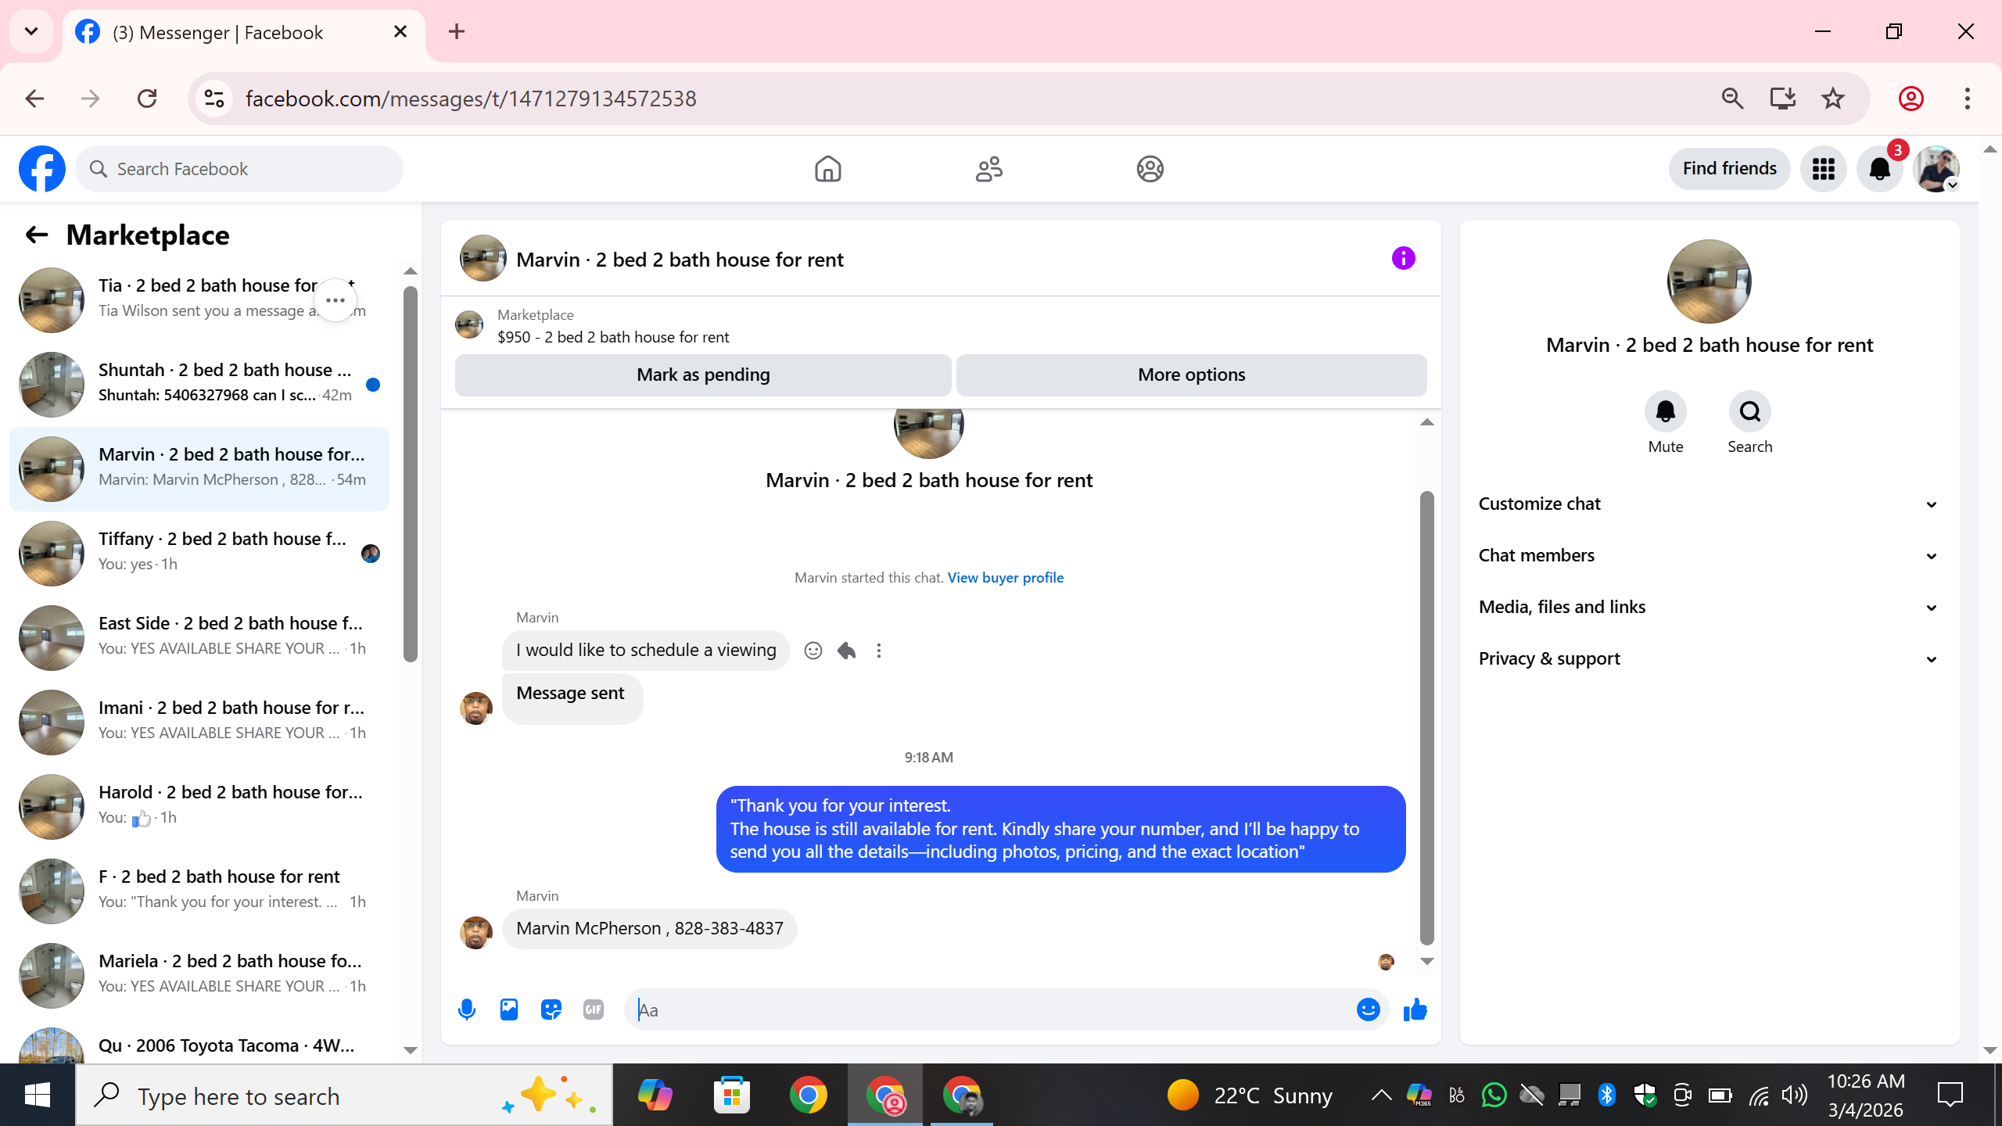
Task: Open the GIF picker icon
Action: (x=594, y=1009)
